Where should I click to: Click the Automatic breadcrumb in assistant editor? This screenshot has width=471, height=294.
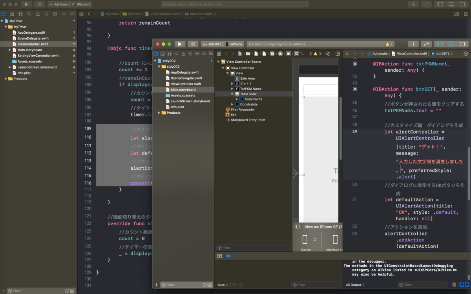377,53
